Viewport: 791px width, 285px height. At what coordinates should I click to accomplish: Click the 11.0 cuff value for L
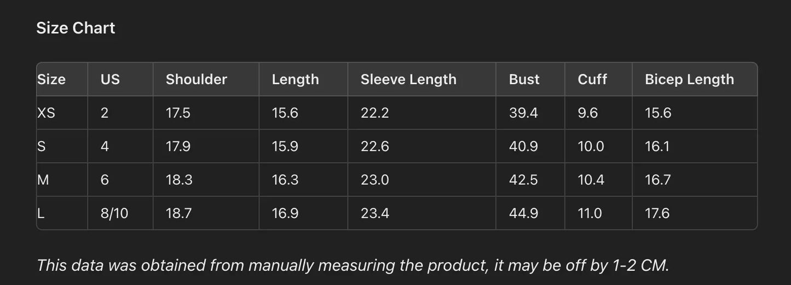[590, 213]
